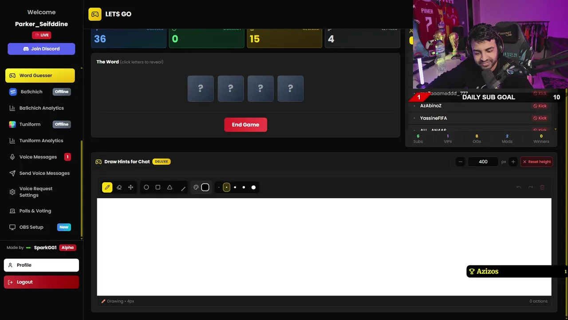Click the DELUXE badge
Viewport: 568px width, 320px height.
tap(162, 162)
